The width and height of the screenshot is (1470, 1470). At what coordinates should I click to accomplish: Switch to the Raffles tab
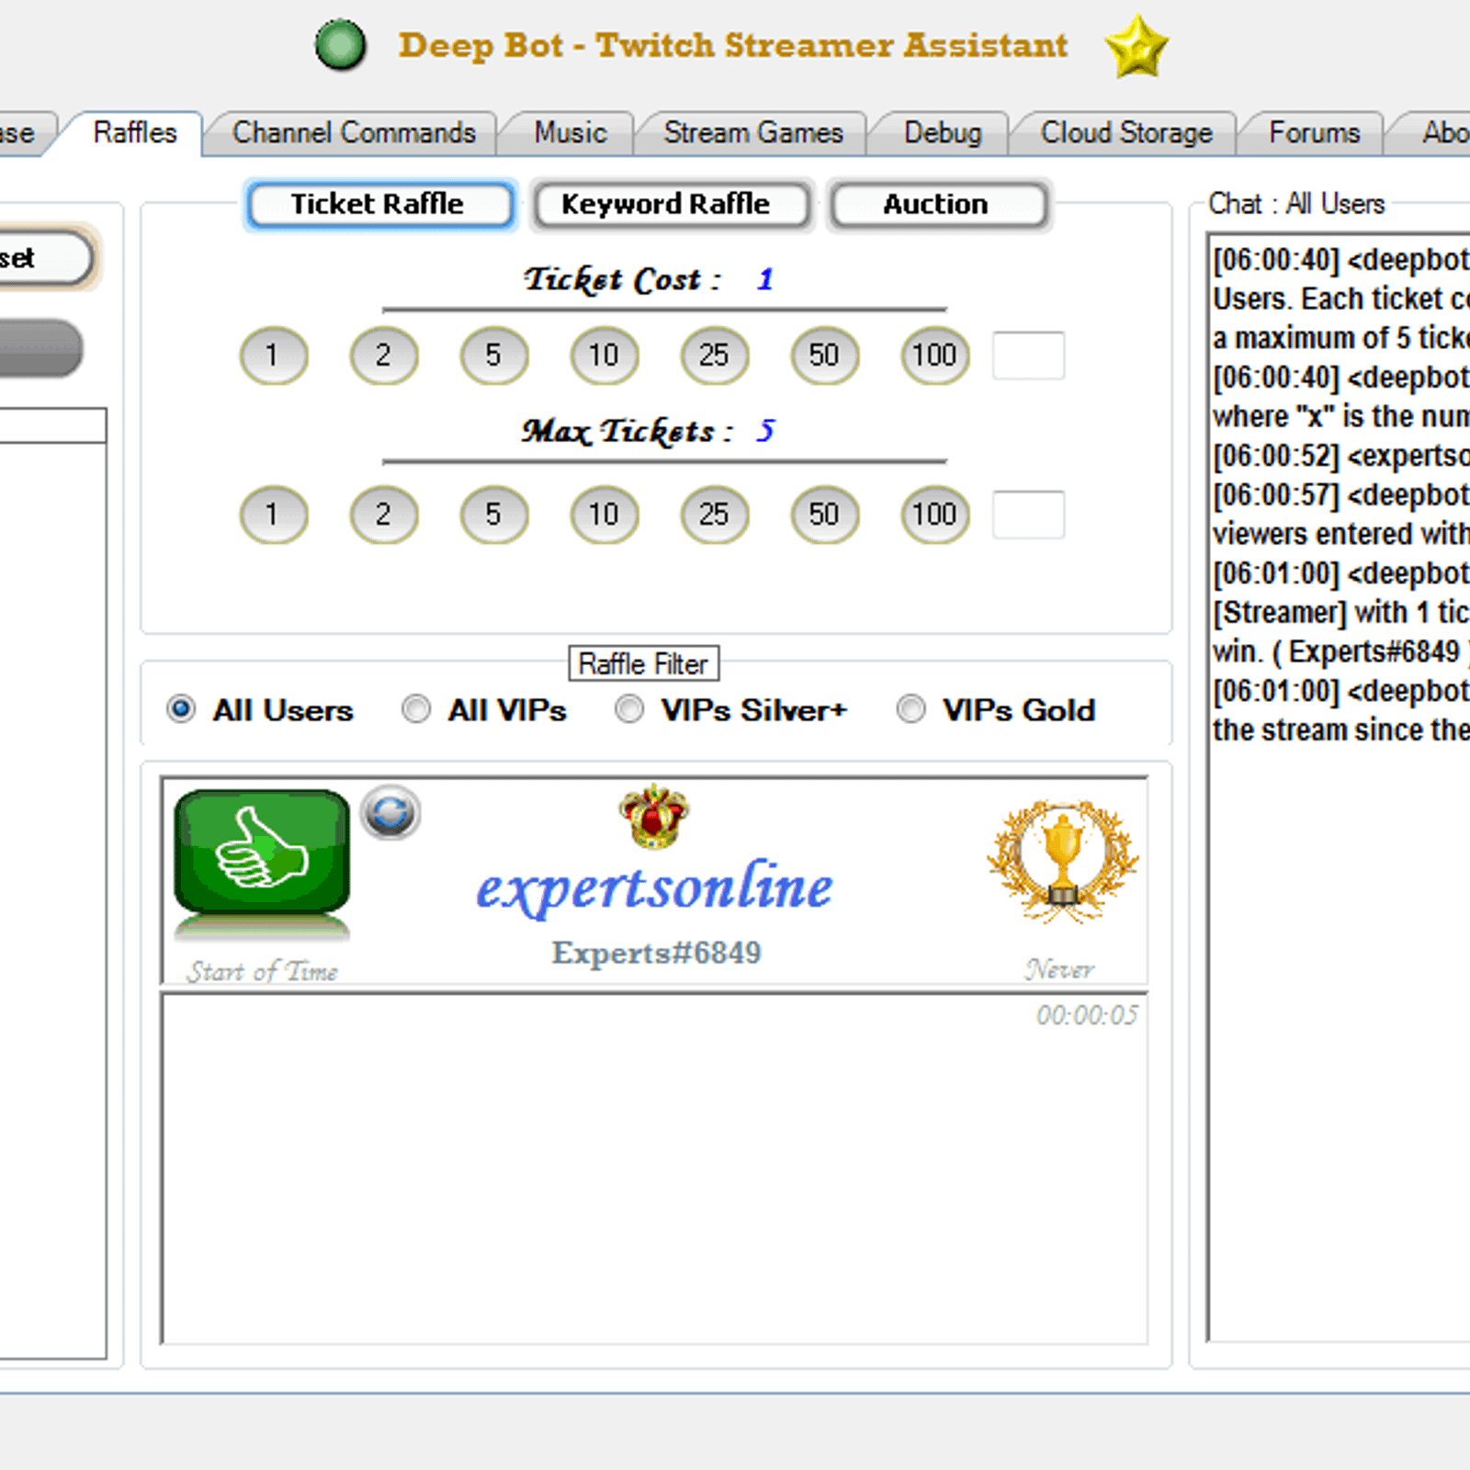134,132
